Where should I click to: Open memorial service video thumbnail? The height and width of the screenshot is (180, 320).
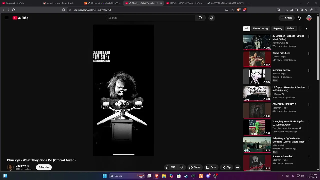[x=257, y=76]
